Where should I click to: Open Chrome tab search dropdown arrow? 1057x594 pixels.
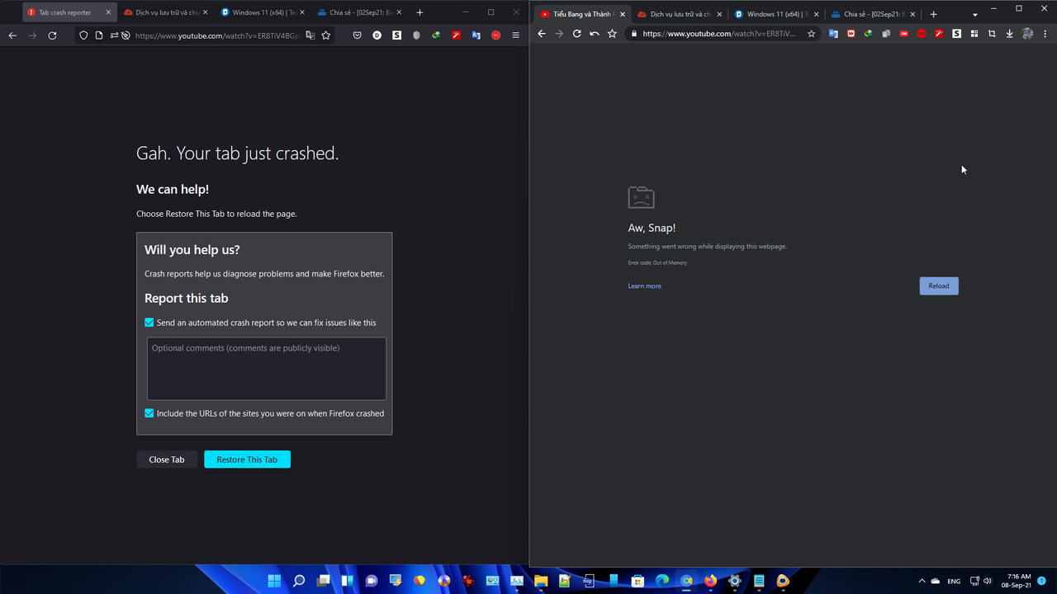pos(974,14)
